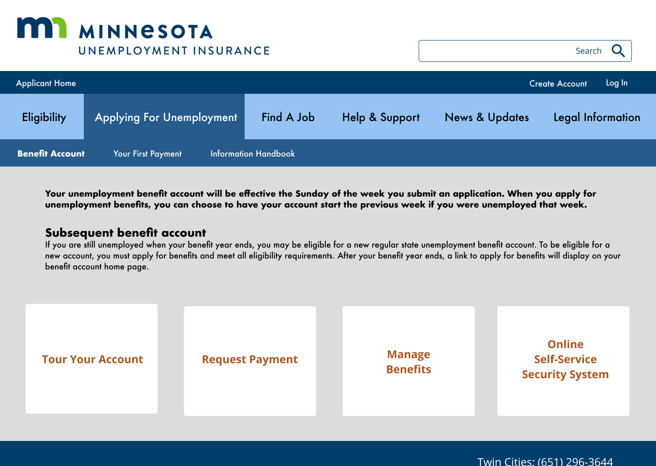
Task: Open the Find A Job menu
Action: click(288, 117)
